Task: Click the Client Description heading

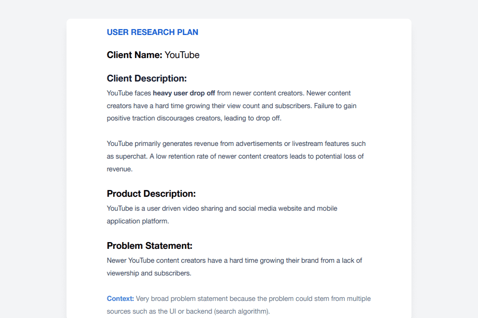Action: 147,78
